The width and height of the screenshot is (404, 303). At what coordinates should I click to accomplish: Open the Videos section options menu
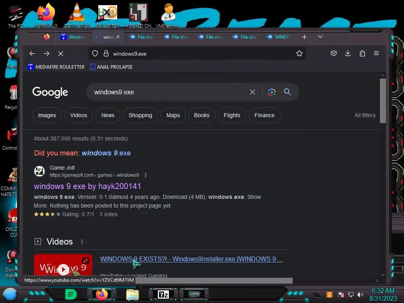pos(82,242)
